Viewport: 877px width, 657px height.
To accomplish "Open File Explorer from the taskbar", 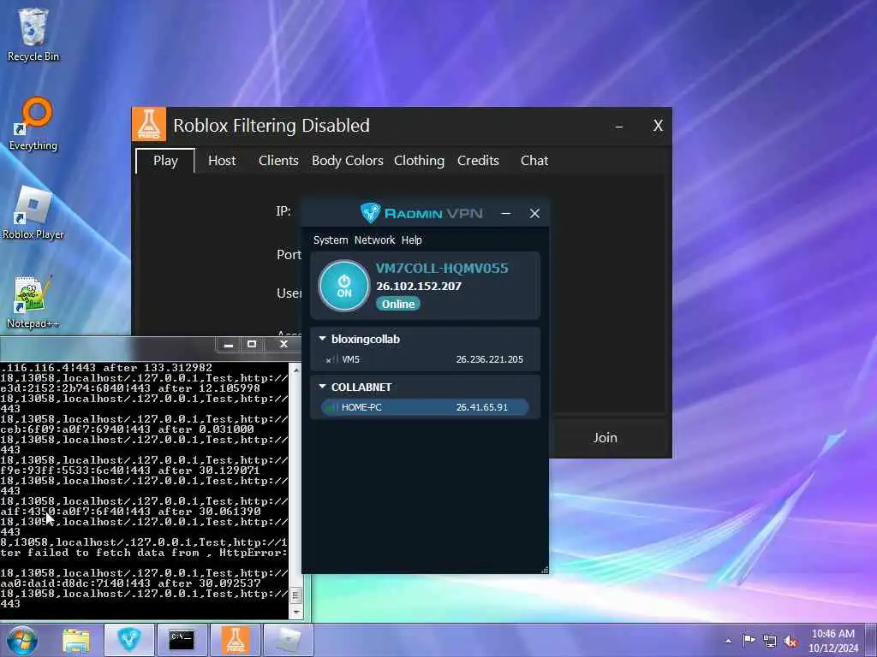I will pyautogui.click(x=76, y=640).
